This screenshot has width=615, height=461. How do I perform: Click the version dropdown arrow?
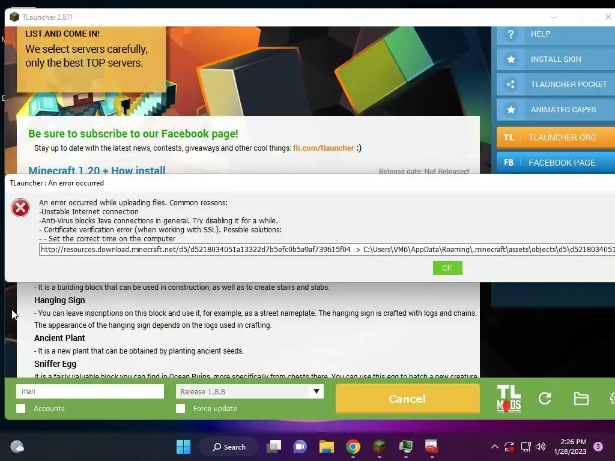pyautogui.click(x=316, y=391)
